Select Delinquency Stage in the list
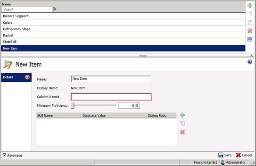The height and width of the screenshot is (166, 256). point(16,29)
